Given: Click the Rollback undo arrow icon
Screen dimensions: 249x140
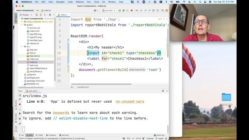Looking at the screenshot, I should click(x=158, y=10).
